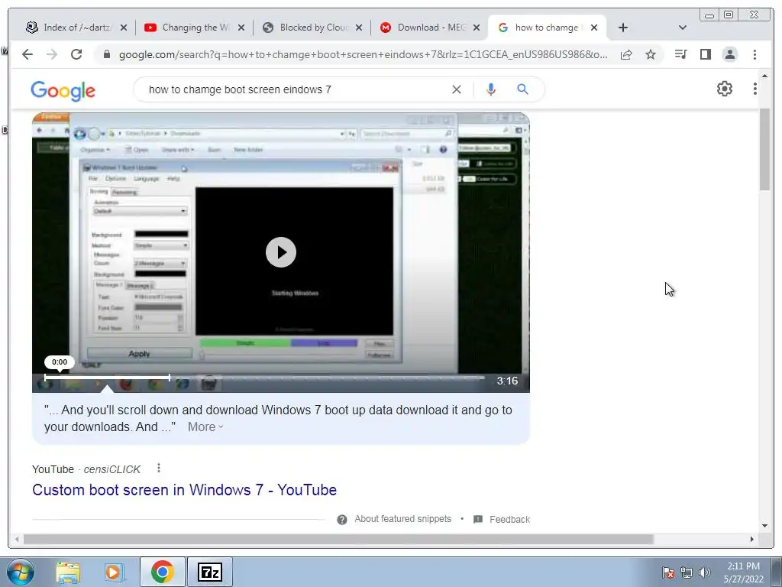Click the scroll-right arrow at bottom
Image resolution: width=782 pixels, height=587 pixels.
tap(752, 539)
